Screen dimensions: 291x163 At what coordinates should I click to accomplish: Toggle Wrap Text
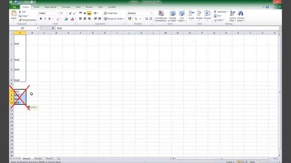click(x=110, y=13)
